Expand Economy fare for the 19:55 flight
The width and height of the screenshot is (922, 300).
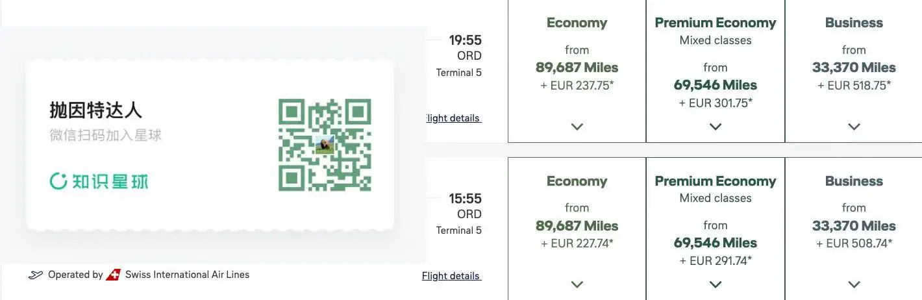(x=577, y=127)
